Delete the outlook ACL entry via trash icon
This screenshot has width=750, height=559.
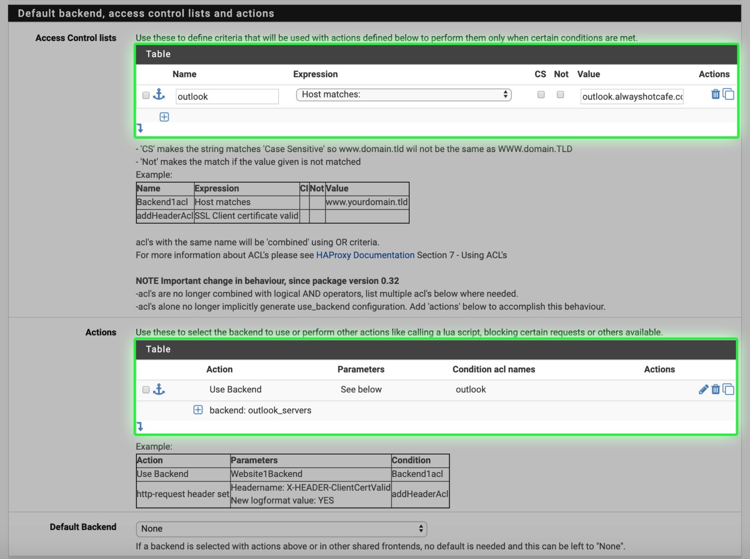point(715,94)
